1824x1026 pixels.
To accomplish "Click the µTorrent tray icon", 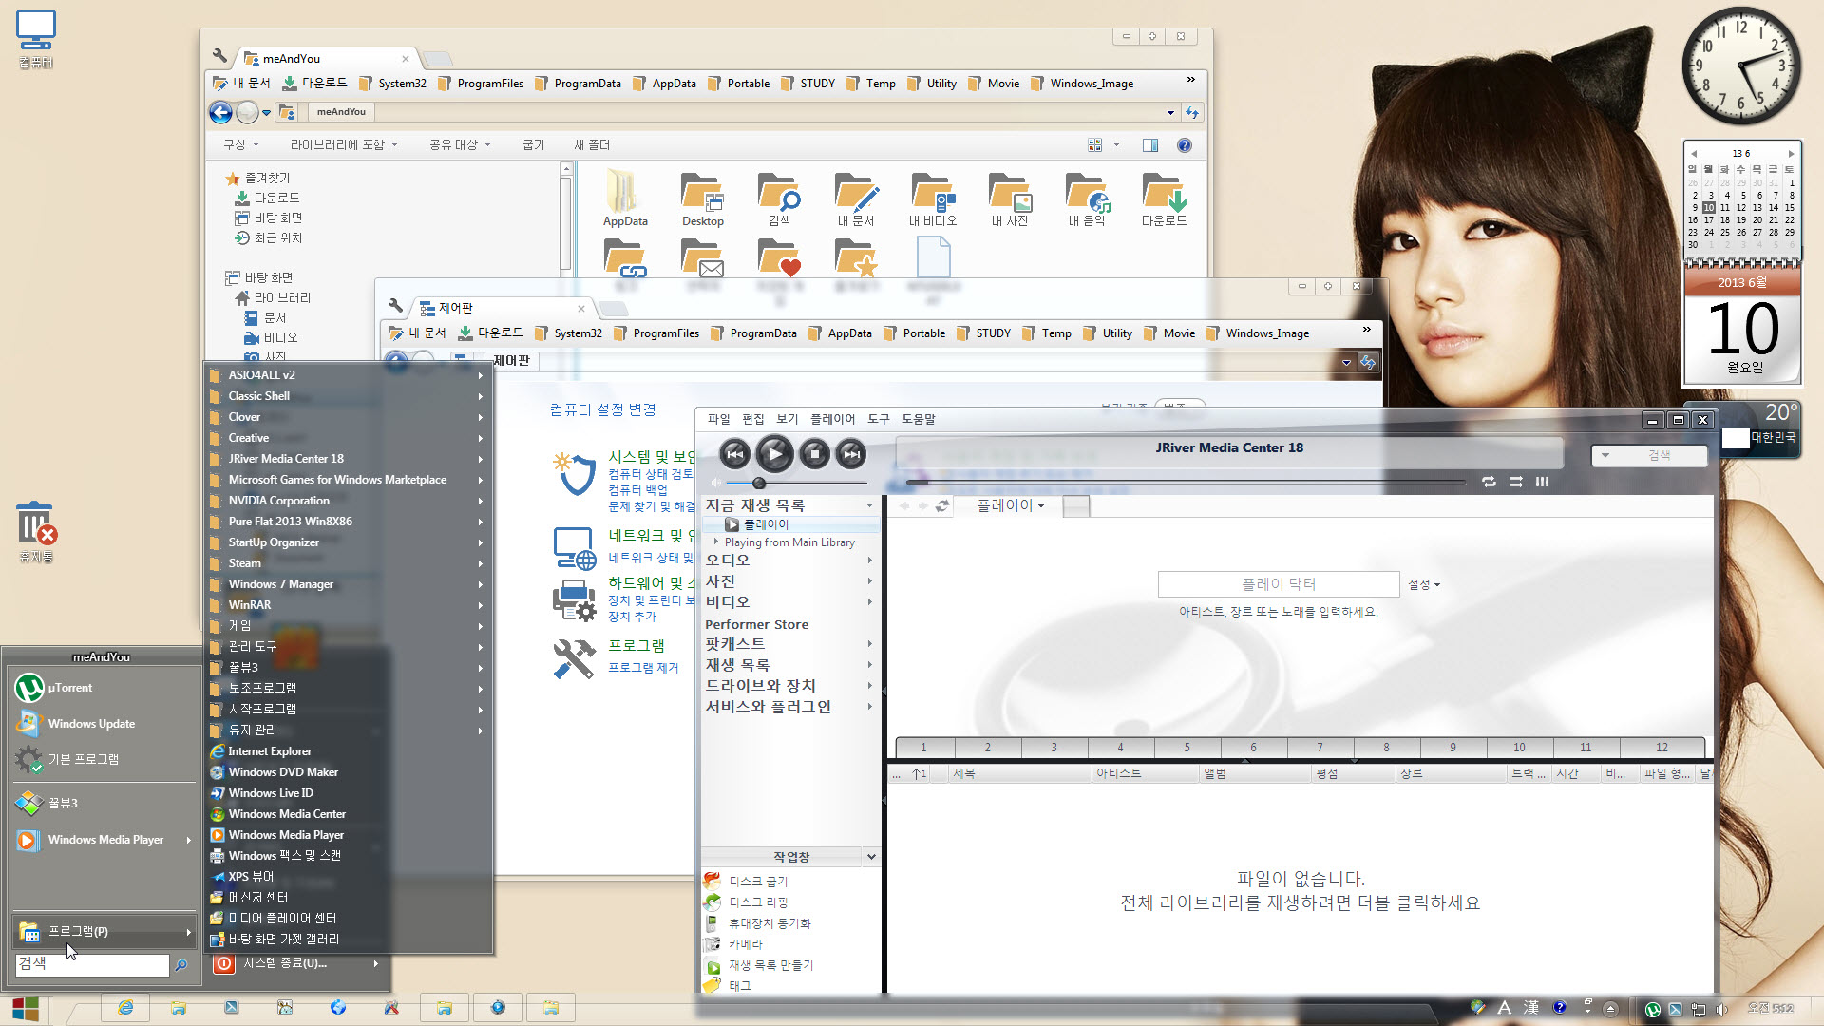I will [x=1653, y=1010].
